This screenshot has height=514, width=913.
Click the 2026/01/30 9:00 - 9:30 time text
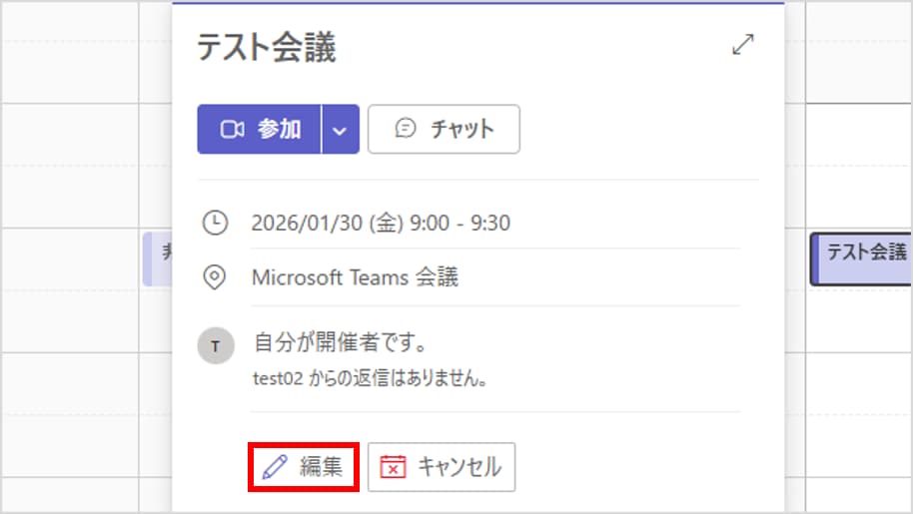point(381,223)
